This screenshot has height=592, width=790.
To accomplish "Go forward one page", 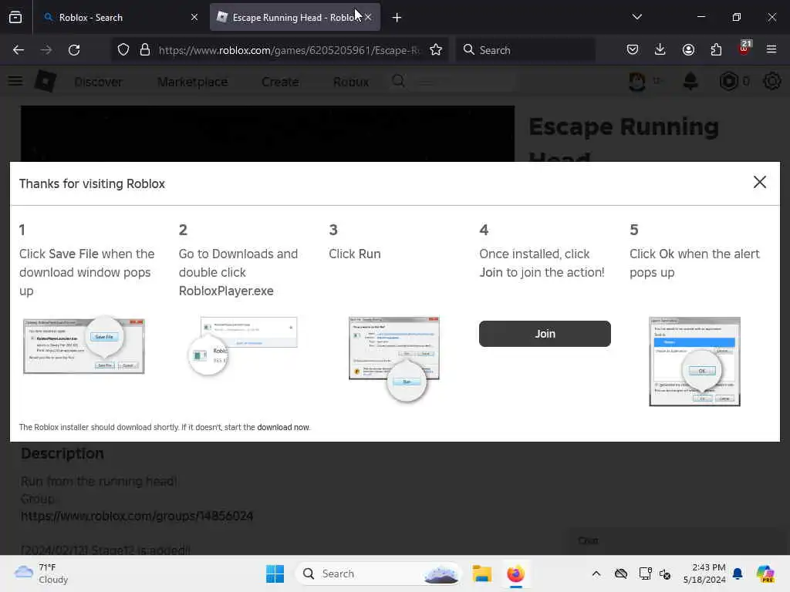I will [46, 50].
